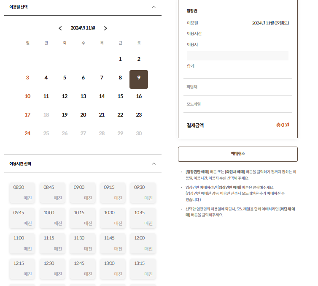This screenshot has width=318, height=286.
Task: Pick the 11:45 time slot
Action: [113, 243]
